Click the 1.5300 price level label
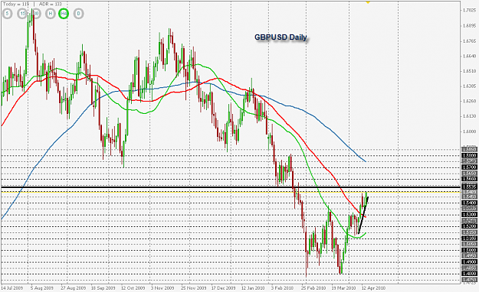 coord(469,215)
